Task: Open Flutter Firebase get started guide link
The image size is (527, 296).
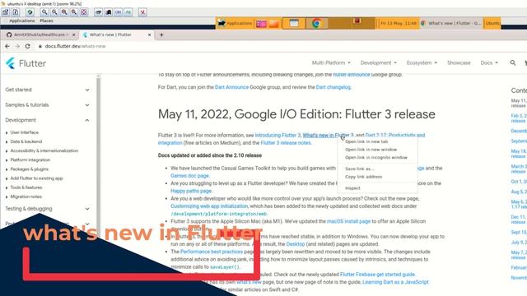Action: tap(377, 274)
